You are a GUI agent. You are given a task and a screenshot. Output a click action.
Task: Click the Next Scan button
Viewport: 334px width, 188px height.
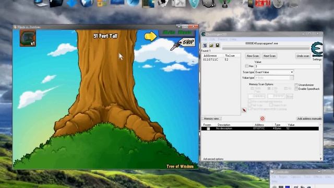269,56
